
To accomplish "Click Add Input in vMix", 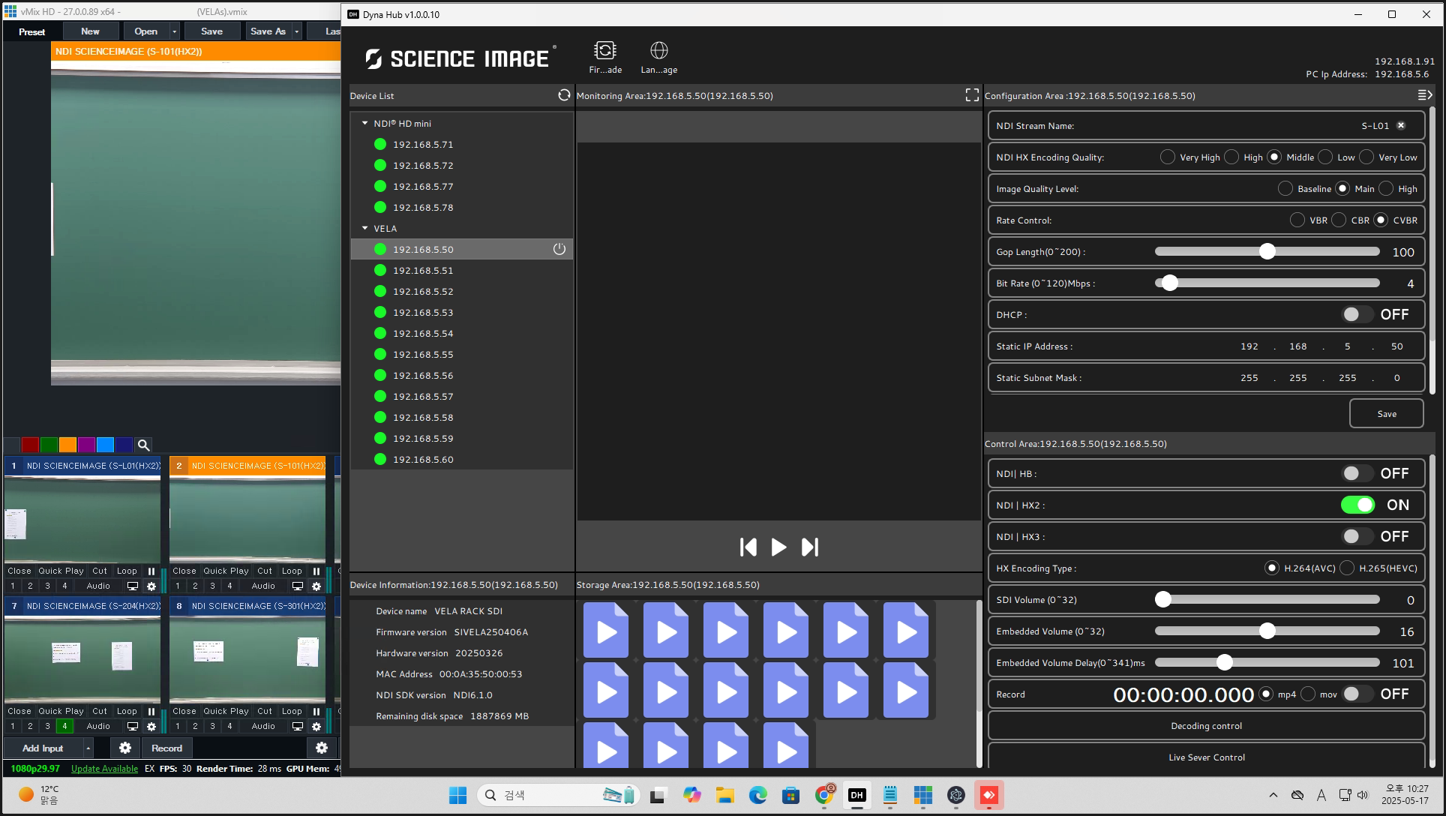I will point(43,748).
